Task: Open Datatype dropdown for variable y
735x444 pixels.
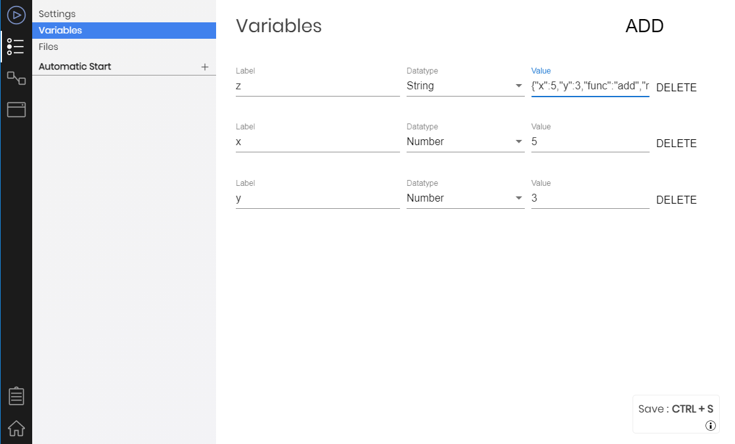Action: tap(466, 198)
